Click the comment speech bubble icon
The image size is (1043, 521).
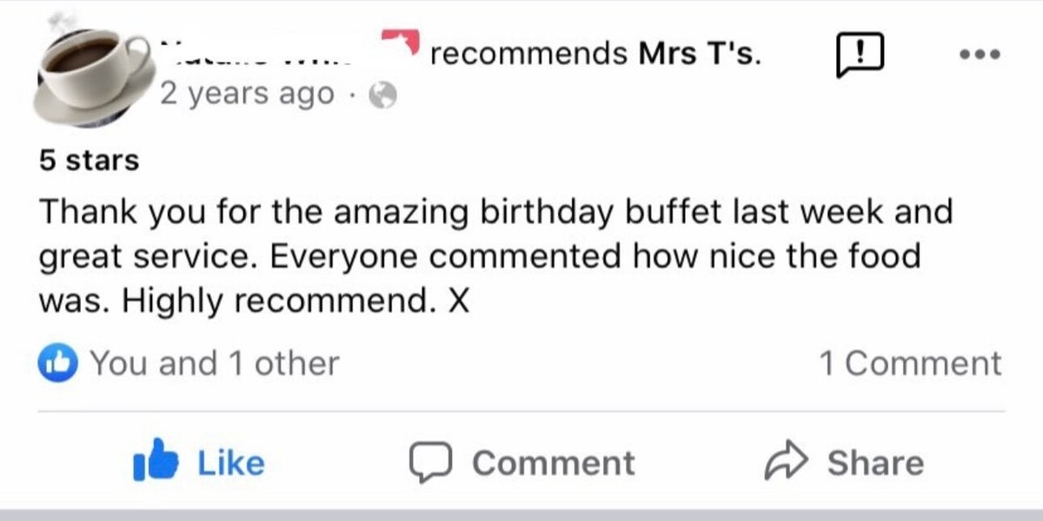(428, 463)
